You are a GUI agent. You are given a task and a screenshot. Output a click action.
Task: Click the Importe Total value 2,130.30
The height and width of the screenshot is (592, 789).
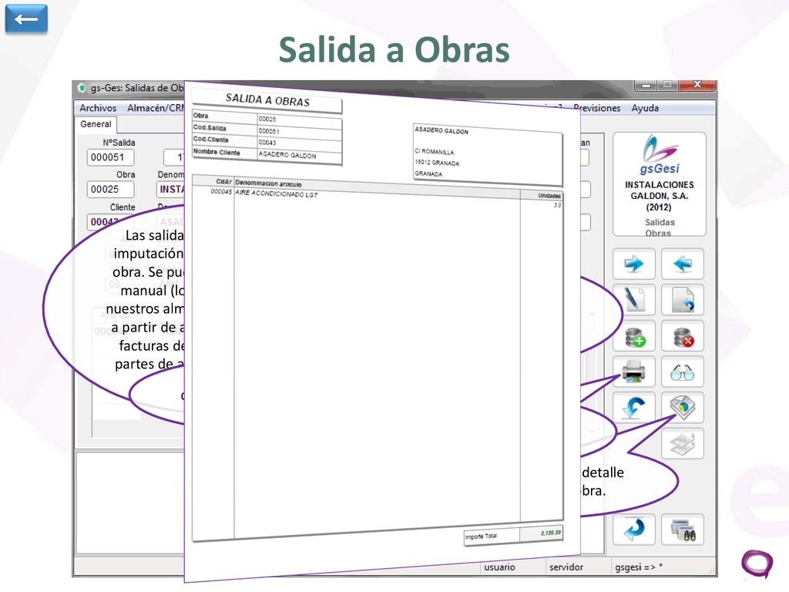pos(550,533)
